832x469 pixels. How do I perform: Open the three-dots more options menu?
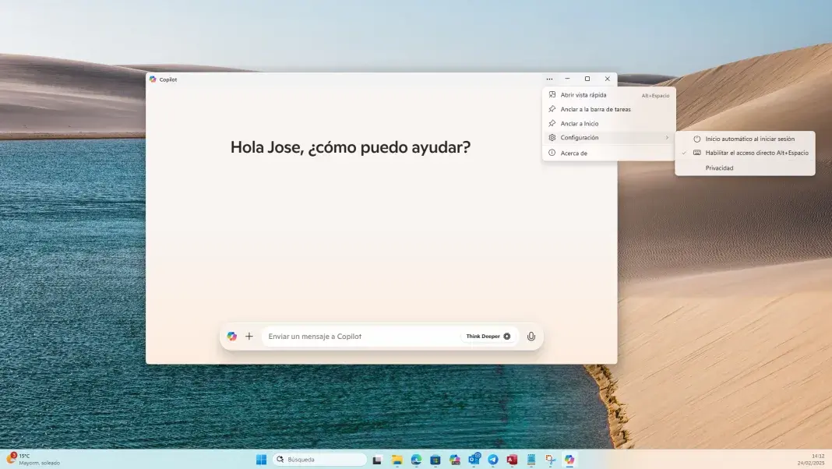(549, 79)
